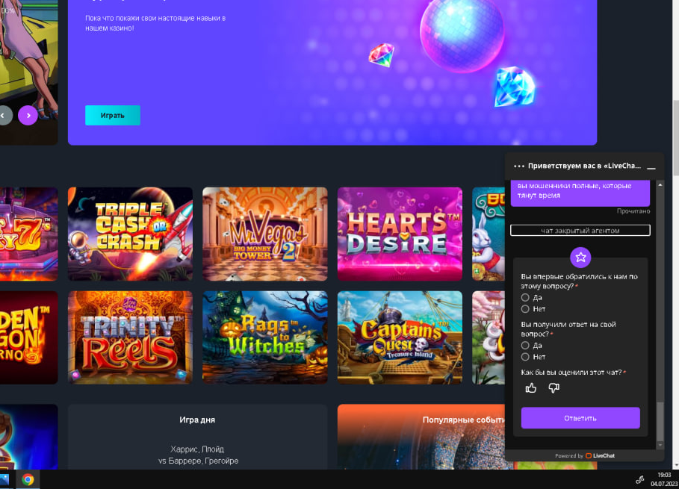Rate the chat with thumbs up

(x=531, y=387)
